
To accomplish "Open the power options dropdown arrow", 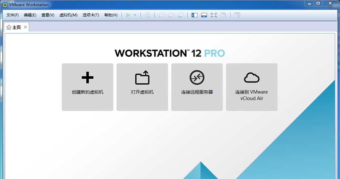I will click(x=135, y=15).
